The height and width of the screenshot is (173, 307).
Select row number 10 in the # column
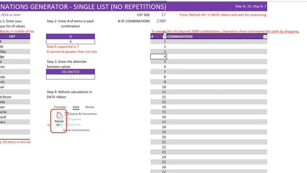coord(158,87)
